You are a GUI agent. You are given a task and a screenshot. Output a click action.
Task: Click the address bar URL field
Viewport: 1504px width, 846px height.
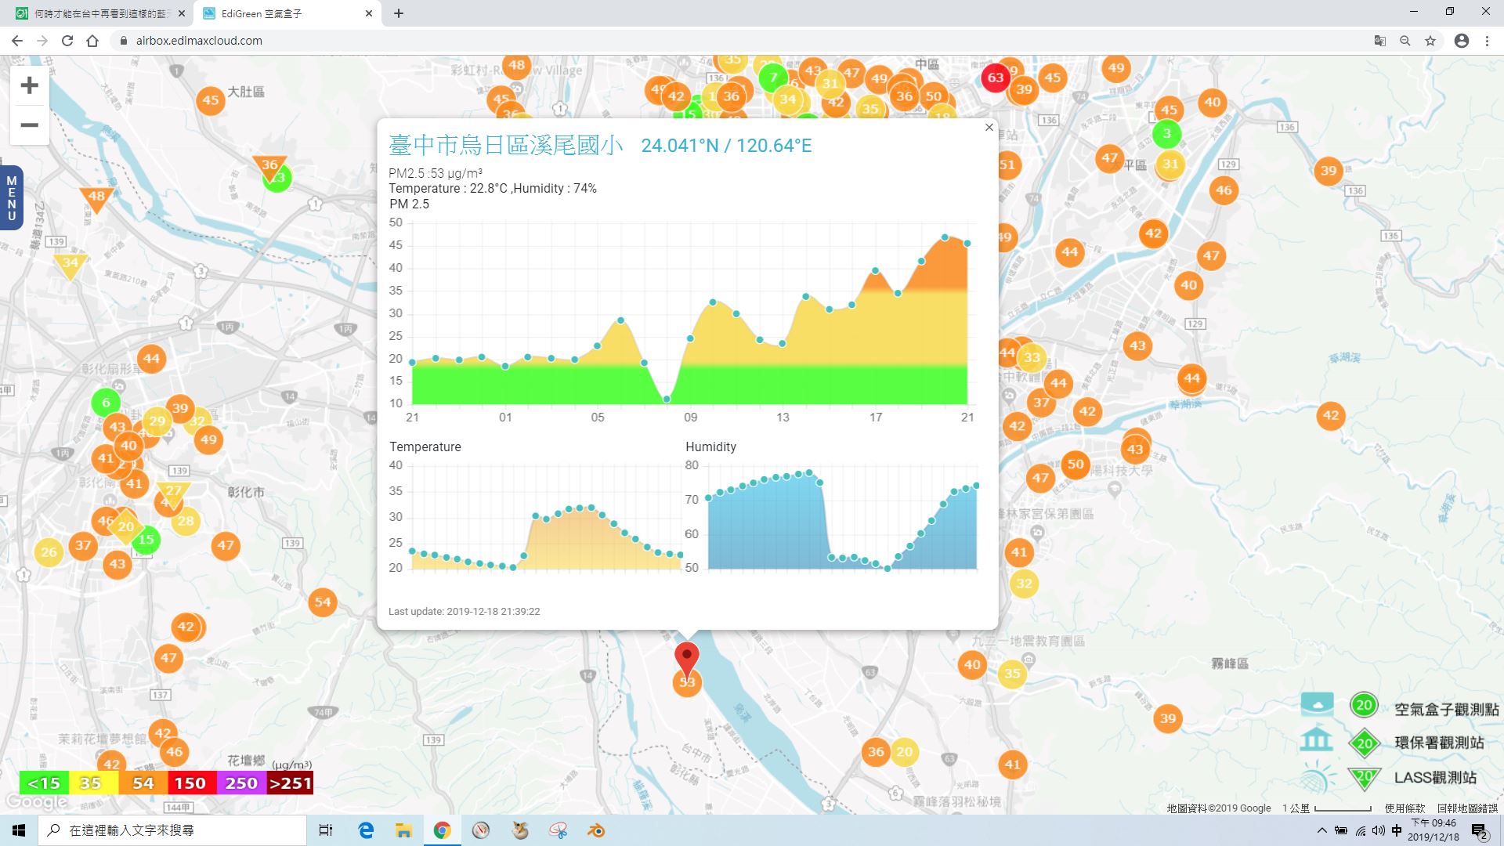[x=736, y=41]
